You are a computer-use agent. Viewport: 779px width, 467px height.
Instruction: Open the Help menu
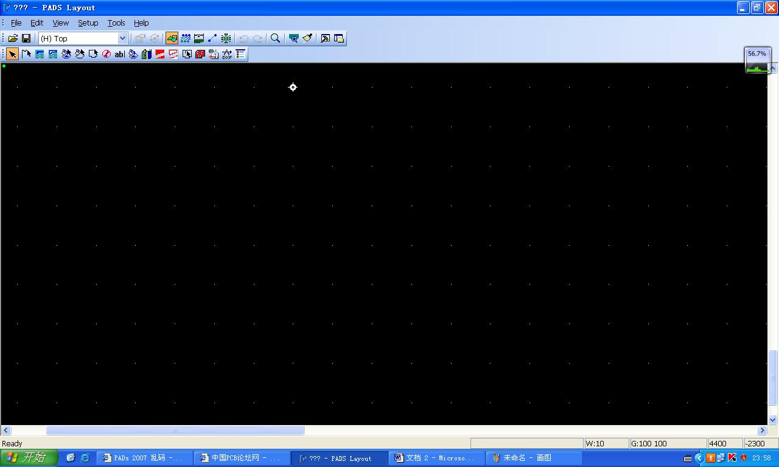click(x=141, y=22)
